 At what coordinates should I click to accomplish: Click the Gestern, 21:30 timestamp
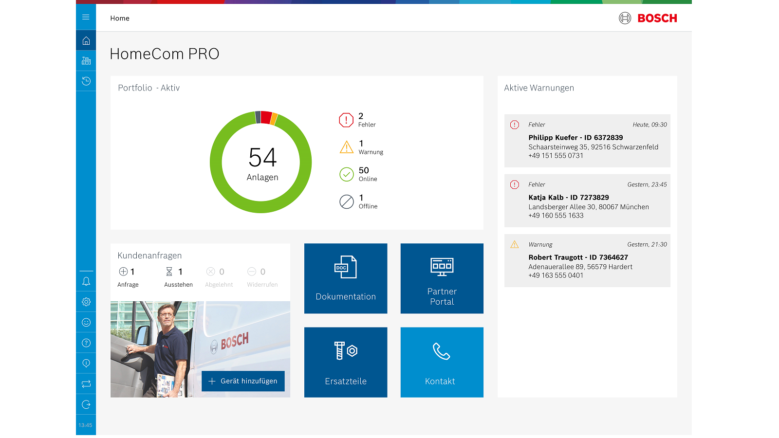(647, 244)
